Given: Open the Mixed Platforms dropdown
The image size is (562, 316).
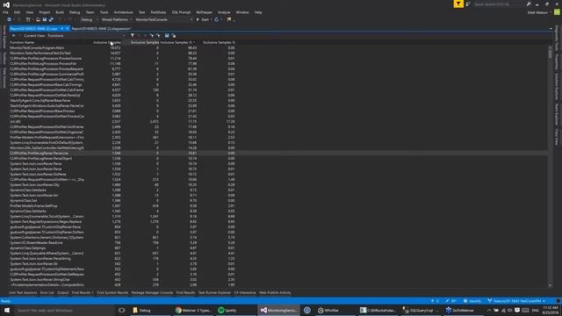Looking at the screenshot, I should (x=117, y=19).
